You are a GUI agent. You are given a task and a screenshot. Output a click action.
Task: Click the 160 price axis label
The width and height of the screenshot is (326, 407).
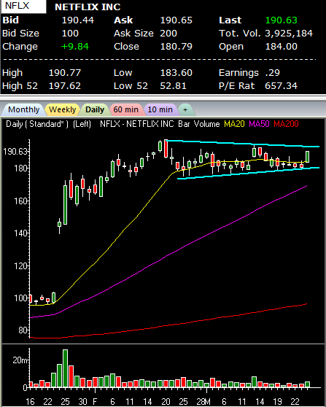20,201
